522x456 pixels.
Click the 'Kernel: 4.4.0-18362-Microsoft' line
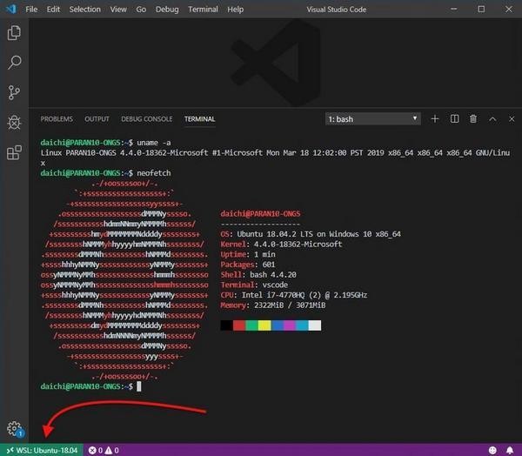click(x=281, y=245)
